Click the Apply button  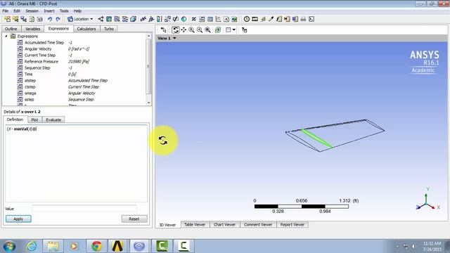tap(18, 219)
